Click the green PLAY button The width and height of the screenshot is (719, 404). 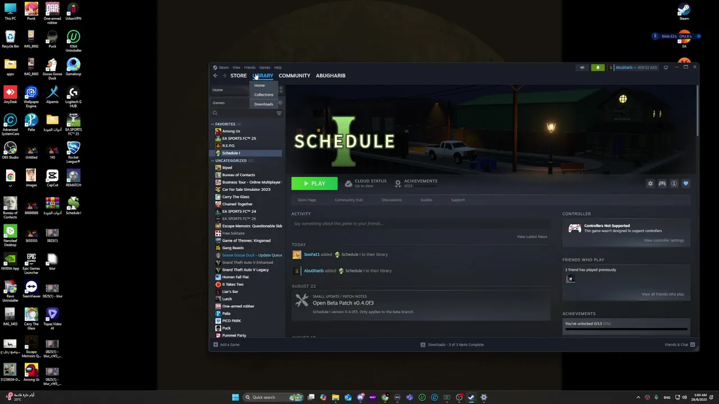(x=315, y=183)
